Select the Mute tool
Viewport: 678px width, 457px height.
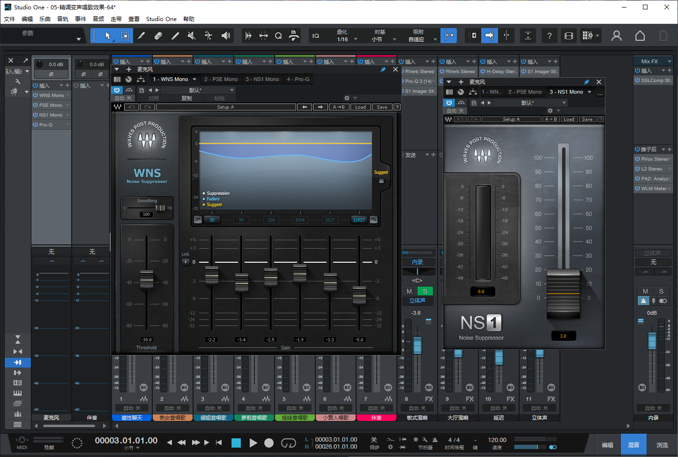(x=192, y=36)
